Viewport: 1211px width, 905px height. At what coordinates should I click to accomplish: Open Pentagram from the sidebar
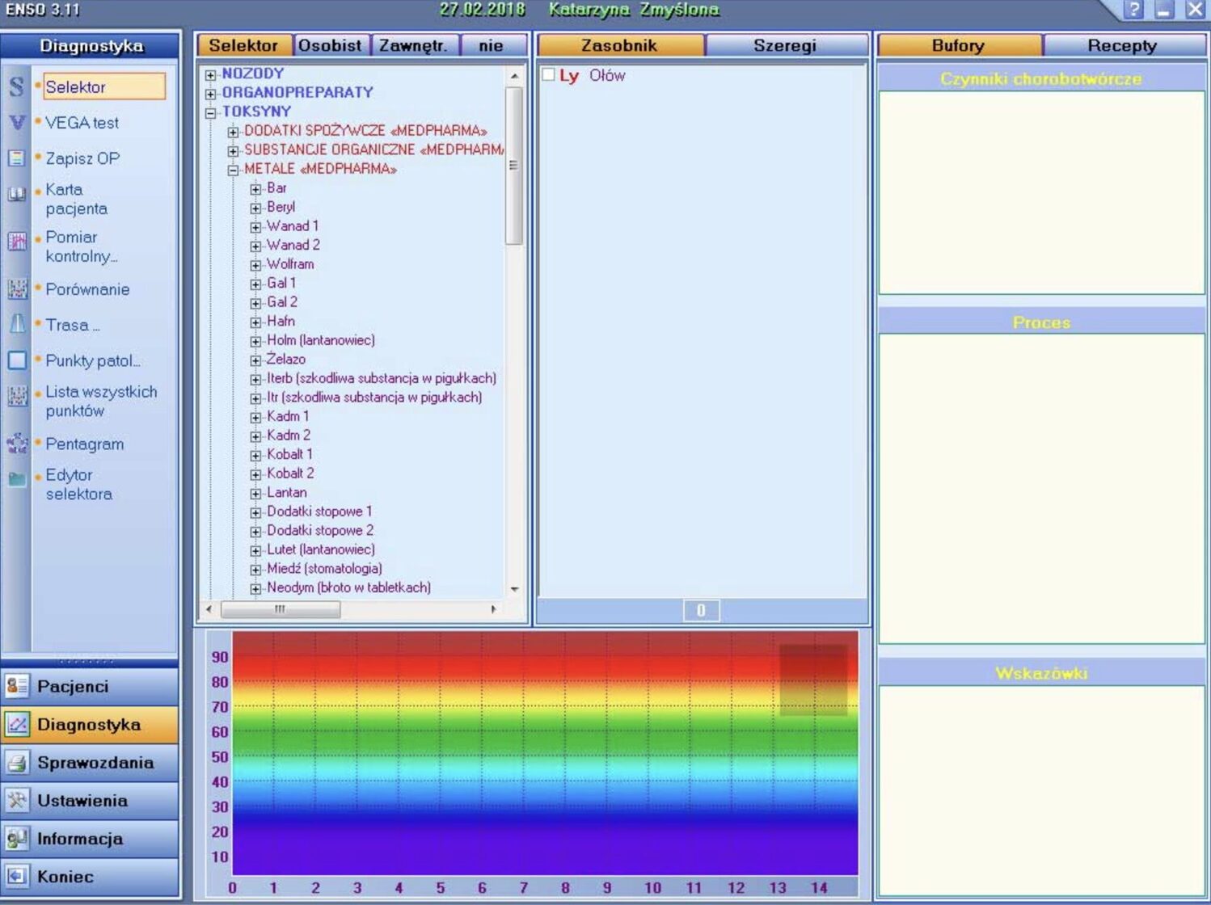(x=85, y=444)
